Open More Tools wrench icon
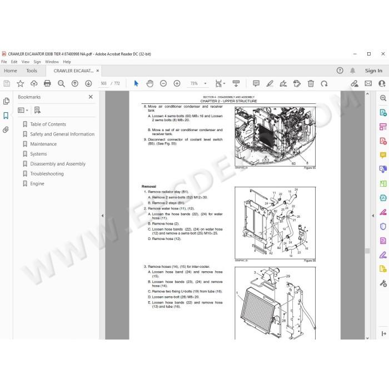Screen dimensions: 389x389 click(383, 283)
